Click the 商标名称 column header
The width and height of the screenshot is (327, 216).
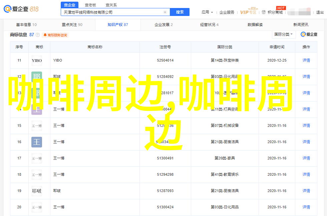[x=95, y=47]
